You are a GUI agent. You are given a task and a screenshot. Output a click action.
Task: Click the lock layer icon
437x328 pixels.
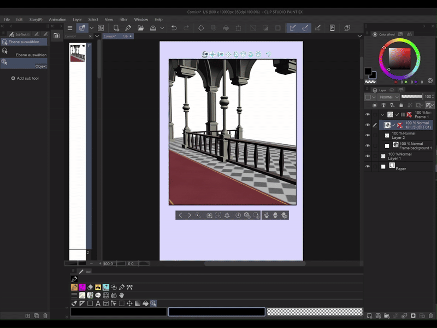401,105
